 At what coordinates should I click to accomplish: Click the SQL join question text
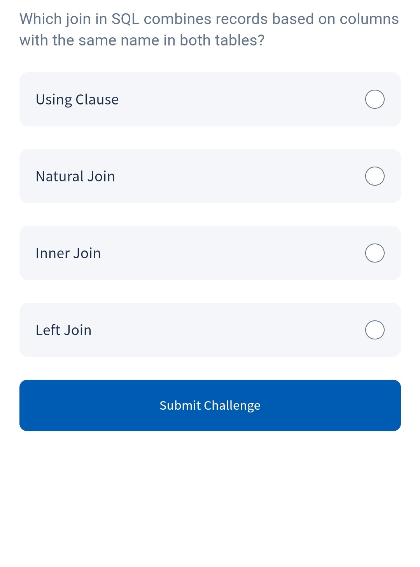coord(209,30)
